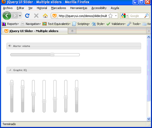Go to the Home page icon
This screenshot has width=152, height=128.
pyautogui.click(x=45, y=16)
